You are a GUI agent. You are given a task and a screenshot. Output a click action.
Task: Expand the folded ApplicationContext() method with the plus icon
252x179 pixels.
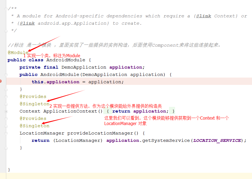coord(6,111)
